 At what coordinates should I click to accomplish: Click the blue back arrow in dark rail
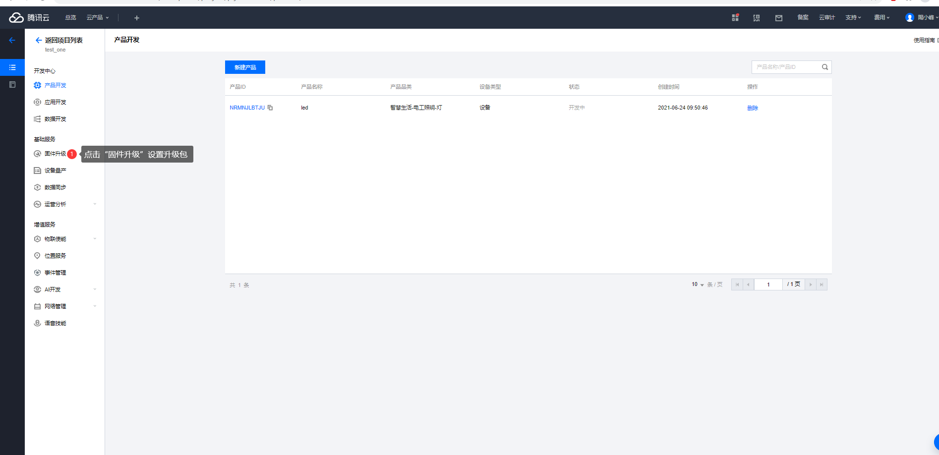(x=12, y=40)
